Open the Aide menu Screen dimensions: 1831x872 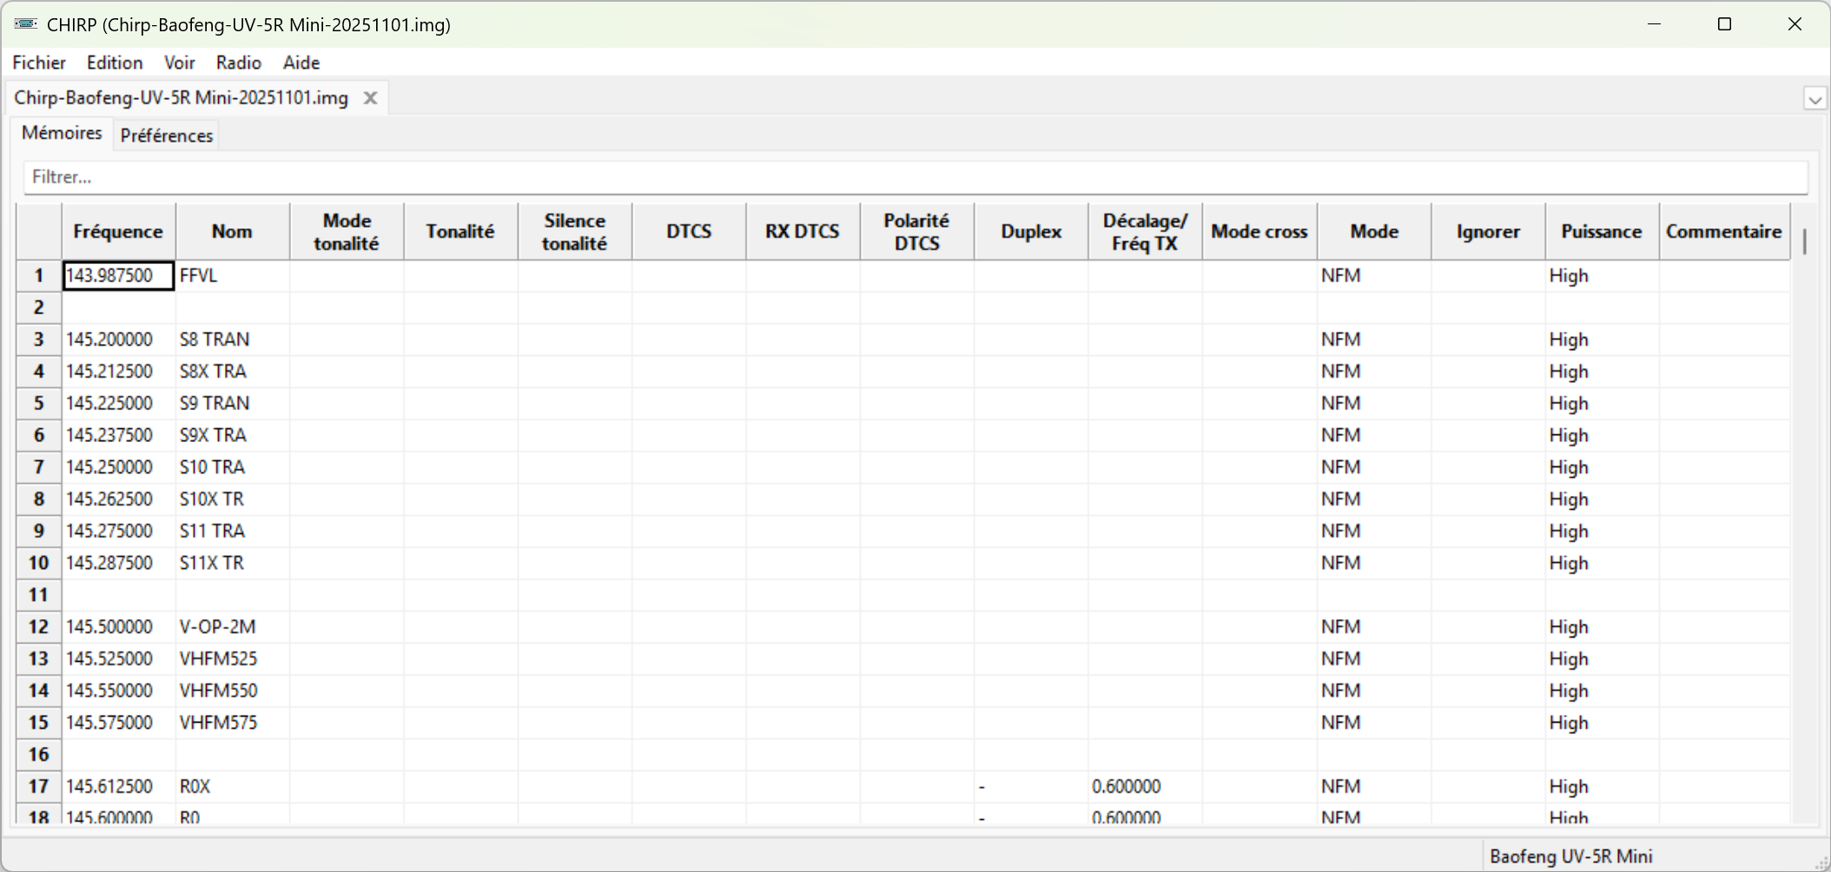[301, 63]
